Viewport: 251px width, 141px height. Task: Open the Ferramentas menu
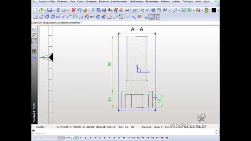[152, 2]
